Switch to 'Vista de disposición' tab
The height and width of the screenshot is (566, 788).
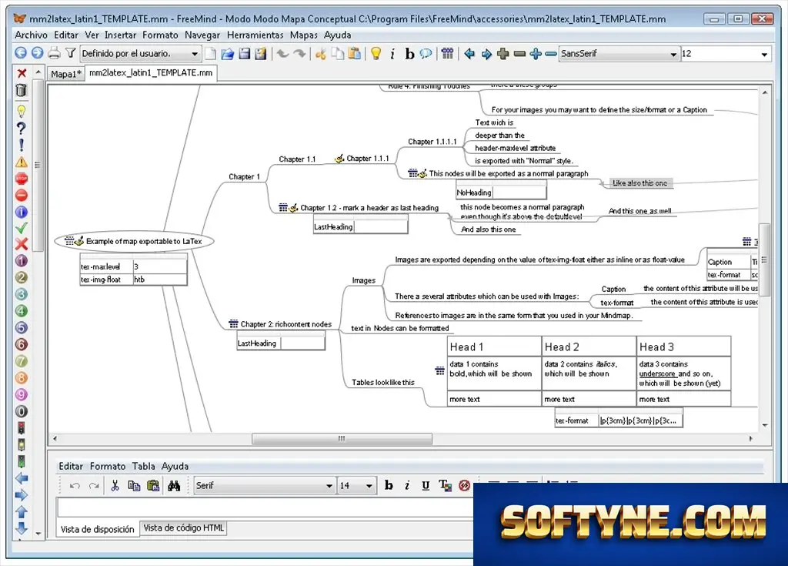(x=98, y=529)
